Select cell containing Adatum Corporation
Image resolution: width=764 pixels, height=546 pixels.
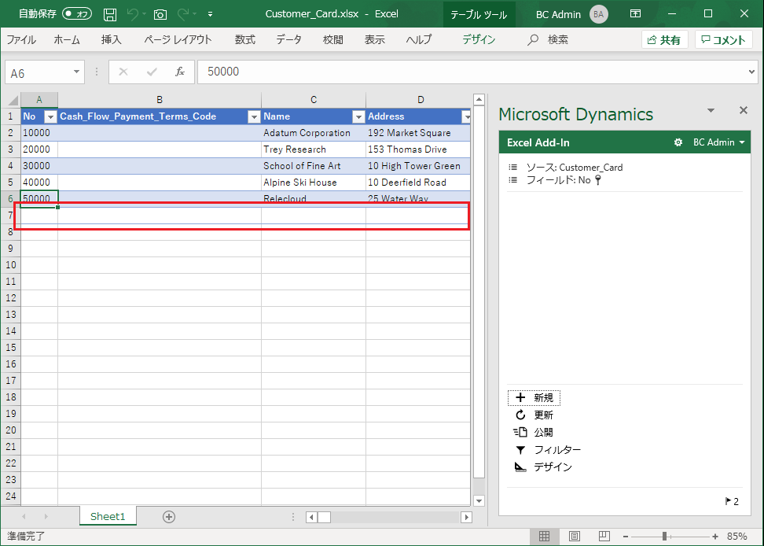tap(314, 133)
